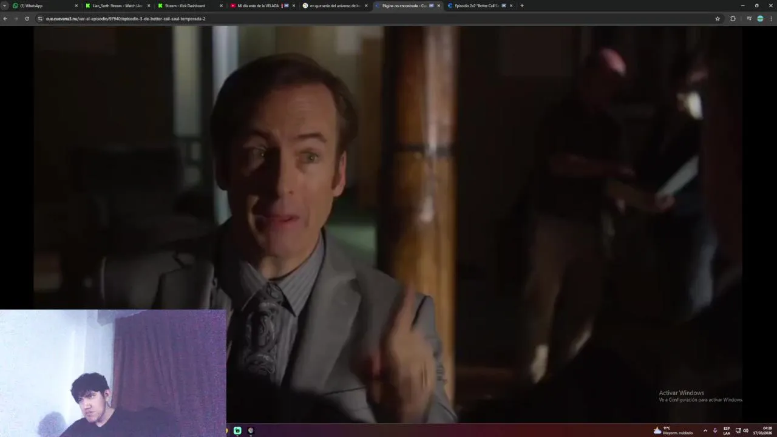Reload the current page

tap(27, 19)
